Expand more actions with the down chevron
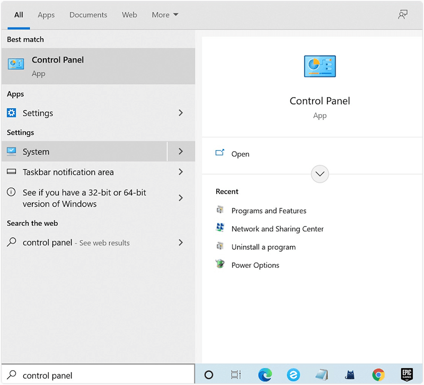424x385 pixels. (x=320, y=174)
